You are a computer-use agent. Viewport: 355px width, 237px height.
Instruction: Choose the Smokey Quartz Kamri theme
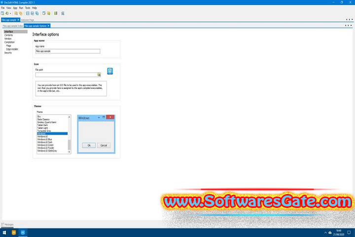pyautogui.click(x=52, y=122)
